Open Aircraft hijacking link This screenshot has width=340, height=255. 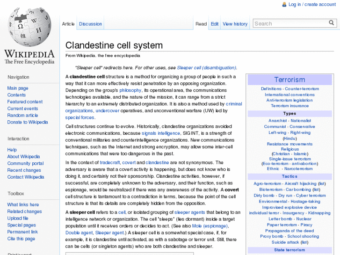point(301,183)
